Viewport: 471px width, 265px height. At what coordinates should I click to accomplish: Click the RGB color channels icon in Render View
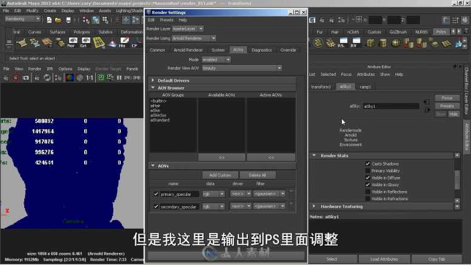point(69,78)
